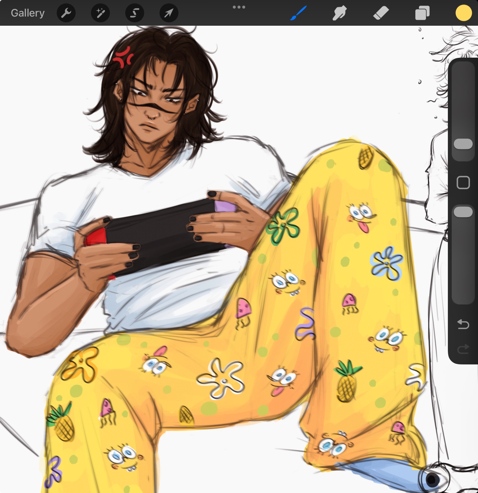This screenshot has height=493, width=478.
Task: Redo using the sidebar redo arrow
Action: coord(463,349)
